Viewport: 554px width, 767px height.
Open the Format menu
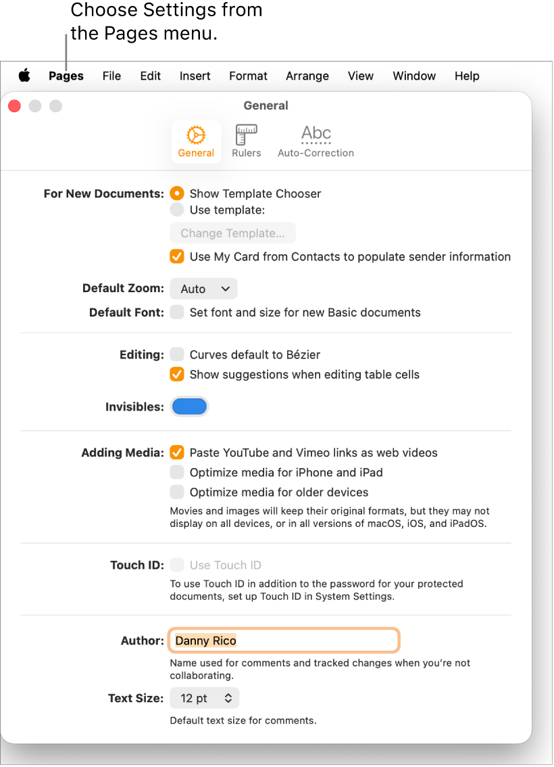[x=248, y=76]
